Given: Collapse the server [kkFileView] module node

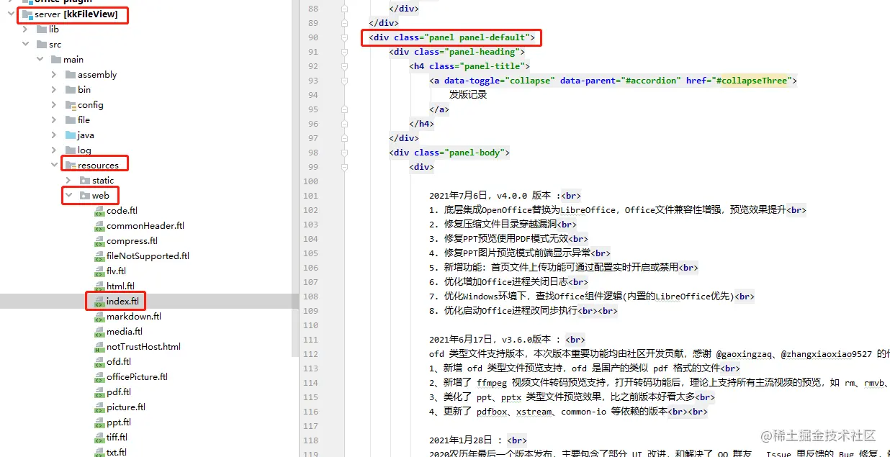Looking at the screenshot, I should pos(10,14).
